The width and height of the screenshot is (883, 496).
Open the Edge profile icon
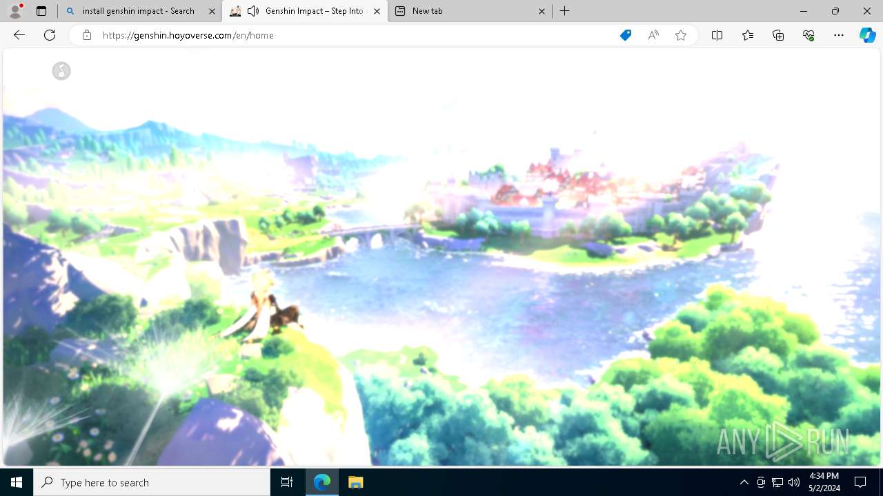coord(14,11)
